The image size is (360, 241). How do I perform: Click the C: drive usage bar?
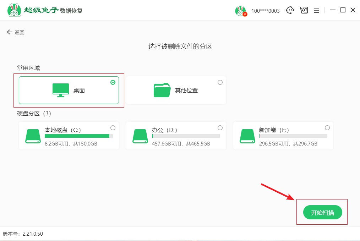point(78,136)
